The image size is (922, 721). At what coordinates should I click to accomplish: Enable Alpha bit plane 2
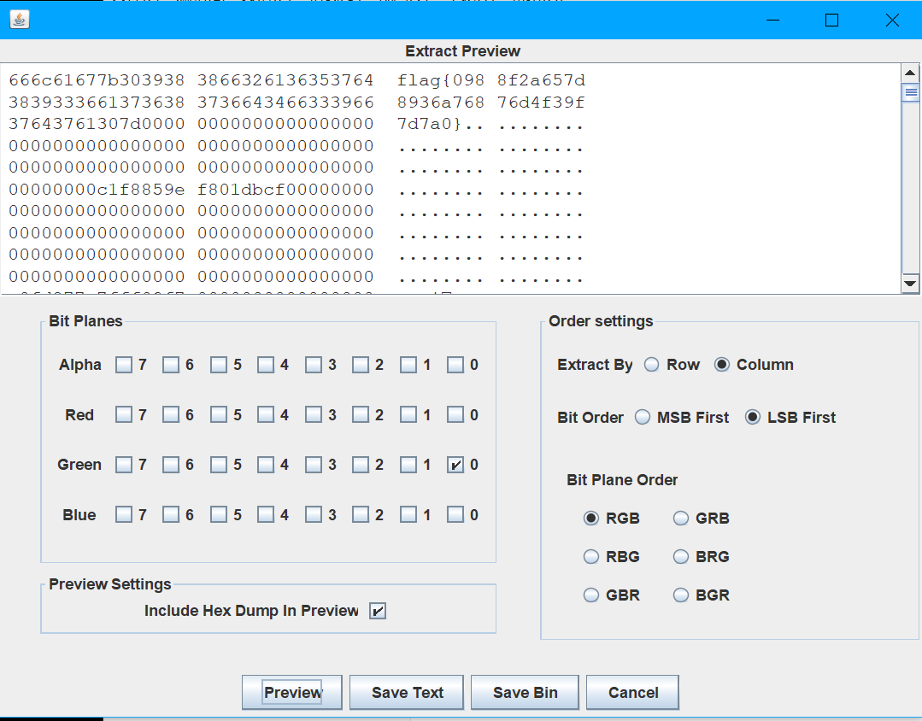pyautogui.click(x=361, y=366)
